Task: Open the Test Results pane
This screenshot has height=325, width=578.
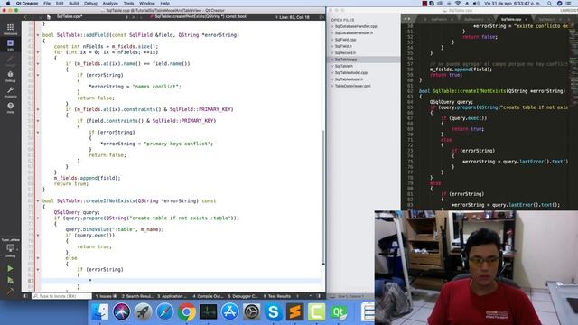Action: click(x=277, y=296)
